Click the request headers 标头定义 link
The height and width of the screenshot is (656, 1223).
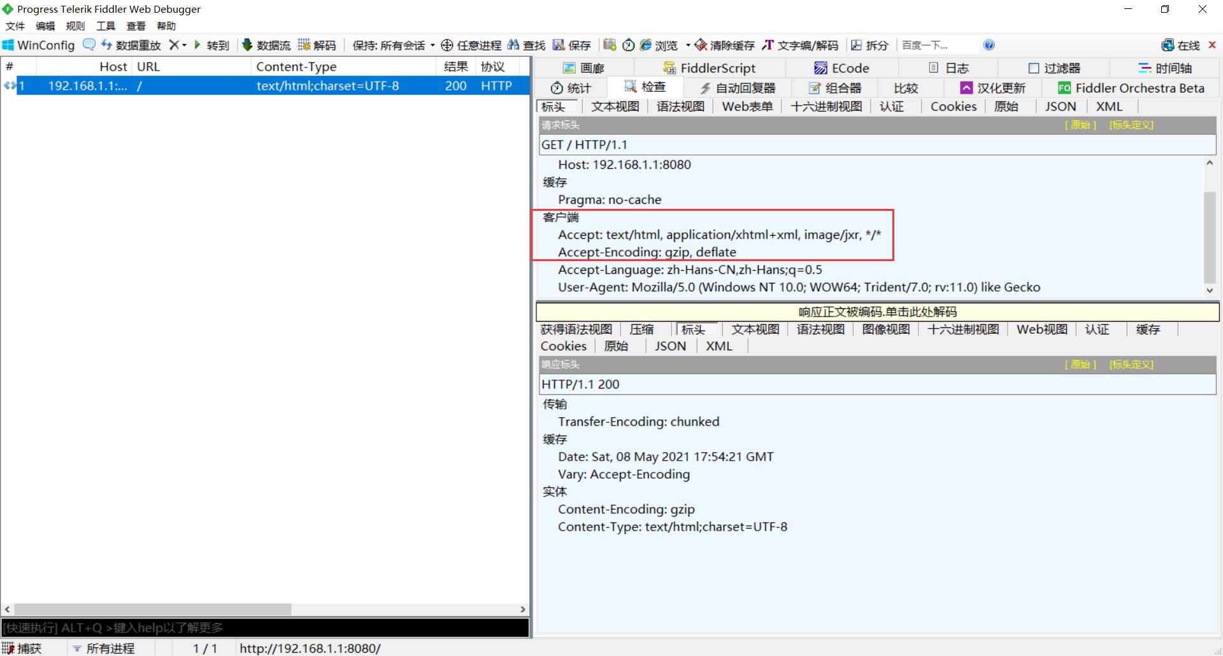pyautogui.click(x=1131, y=125)
